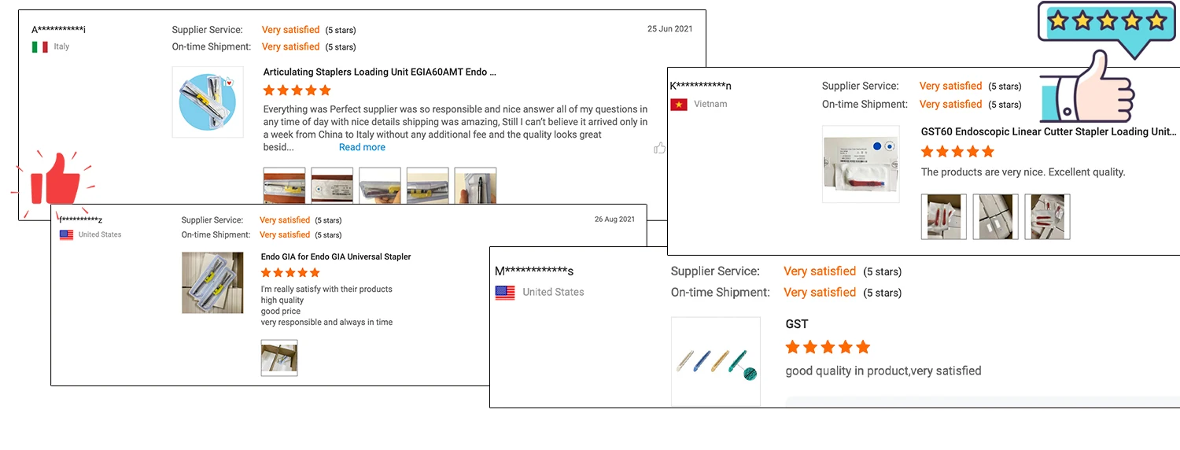Open GST60 Endoscopic Linear Cutter Stapler title
Viewport: 1180px width, 450px height.
pos(1048,131)
